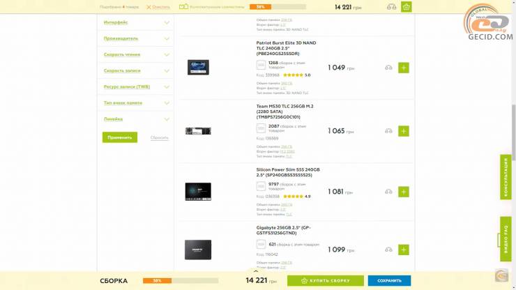Click compatibility icon in top bar
This screenshot has width=516, height=290.
(183, 6)
